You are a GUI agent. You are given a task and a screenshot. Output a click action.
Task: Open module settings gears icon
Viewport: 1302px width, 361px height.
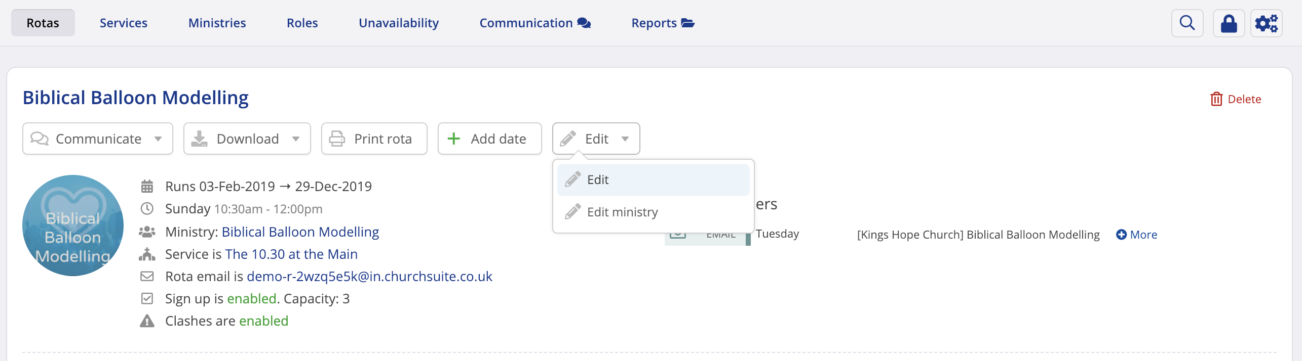tap(1266, 23)
